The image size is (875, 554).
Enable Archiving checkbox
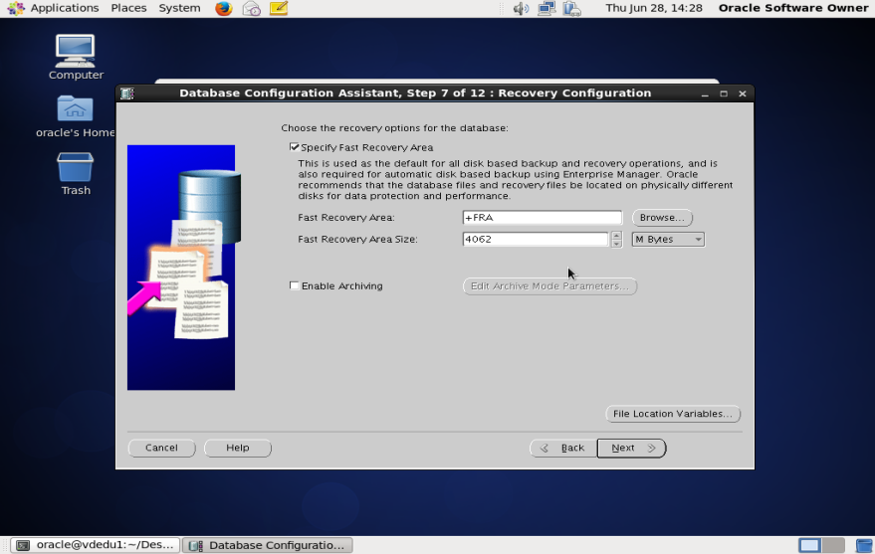click(x=294, y=285)
